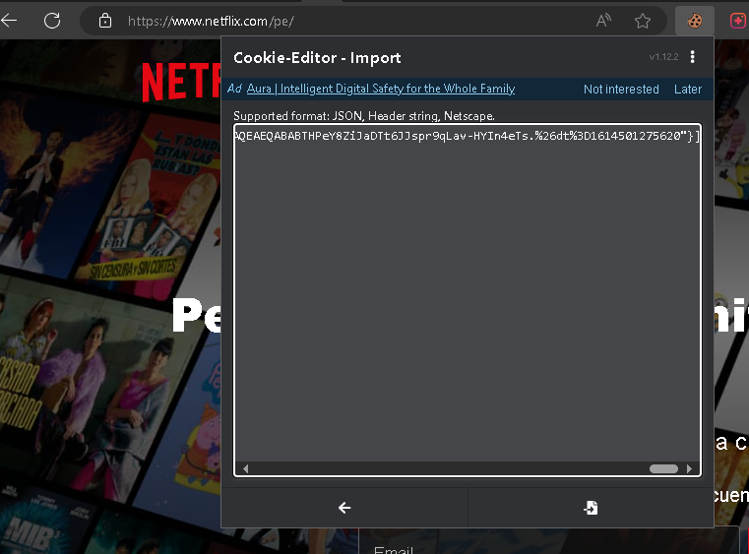Image resolution: width=749 pixels, height=554 pixels.
Task: Open the Aura Intelligent Digital Safety ad link
Action: click(381, 89)
